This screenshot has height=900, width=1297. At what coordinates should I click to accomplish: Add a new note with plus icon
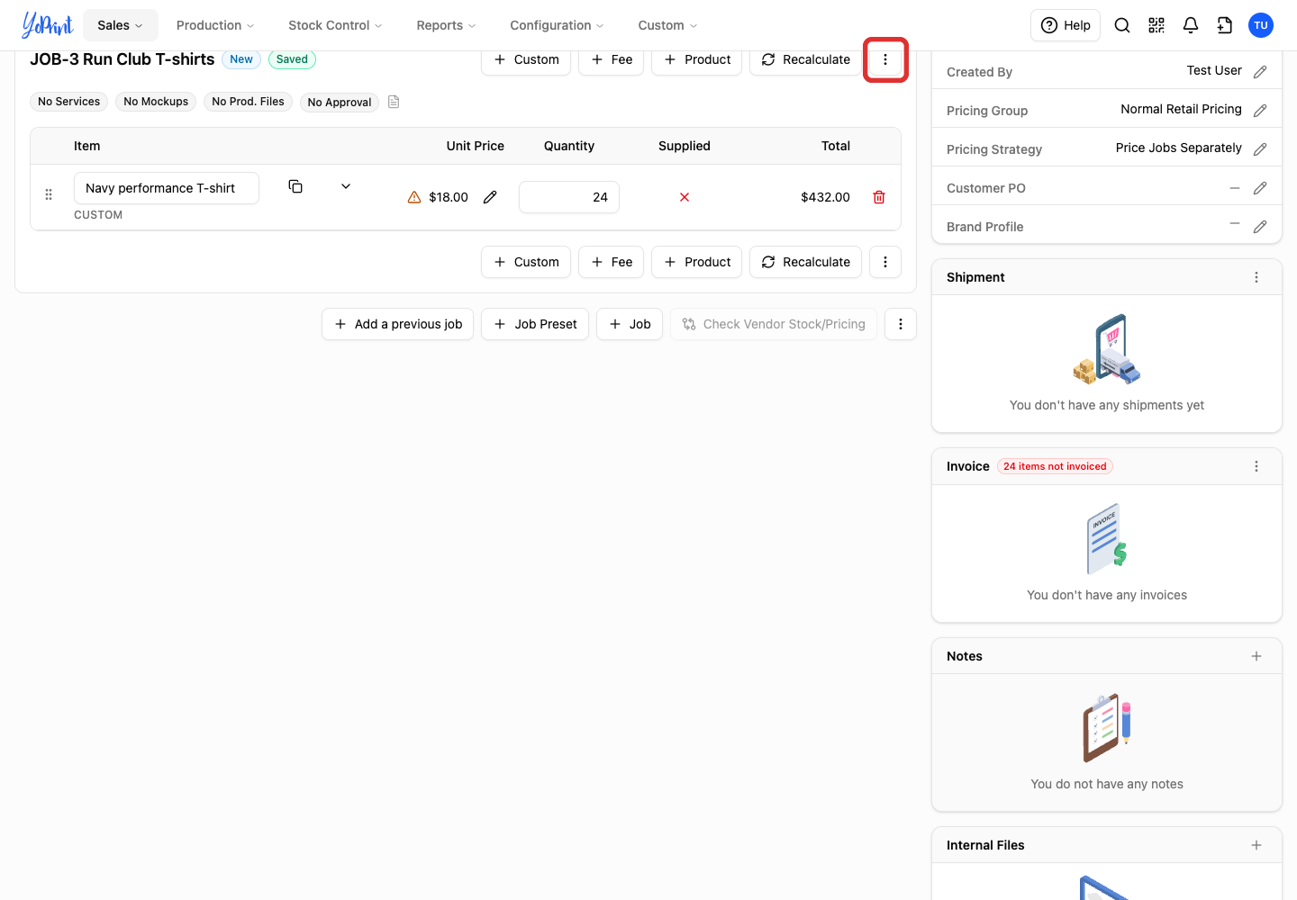click(x=1256, y=656)
